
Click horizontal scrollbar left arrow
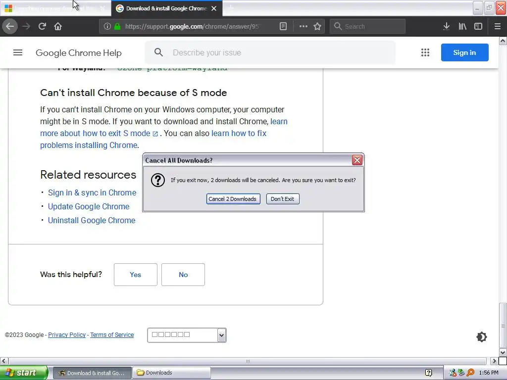[4, 361]
